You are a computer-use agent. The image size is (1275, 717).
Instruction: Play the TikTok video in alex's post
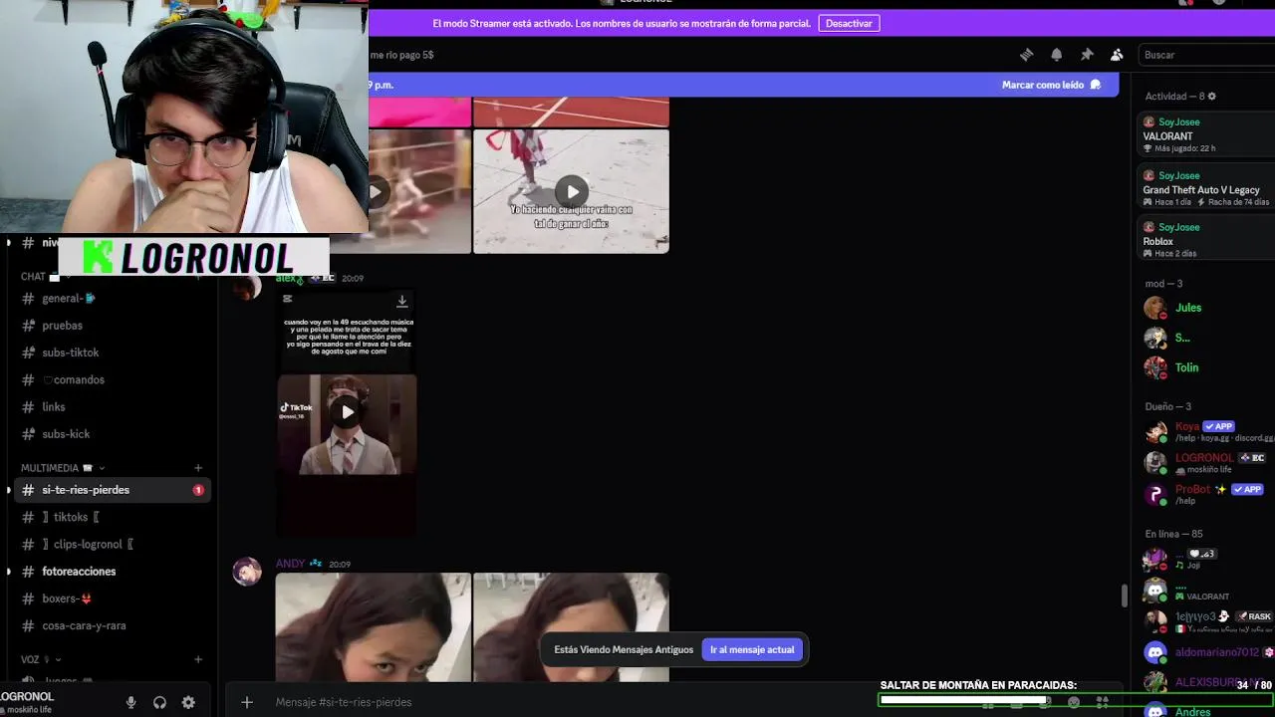pos(347,411)
